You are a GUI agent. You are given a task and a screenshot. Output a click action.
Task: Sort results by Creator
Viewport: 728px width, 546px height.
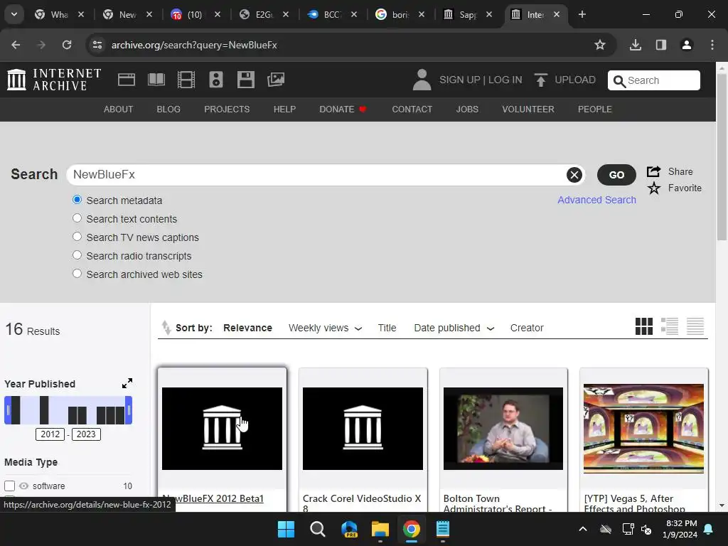527,328
